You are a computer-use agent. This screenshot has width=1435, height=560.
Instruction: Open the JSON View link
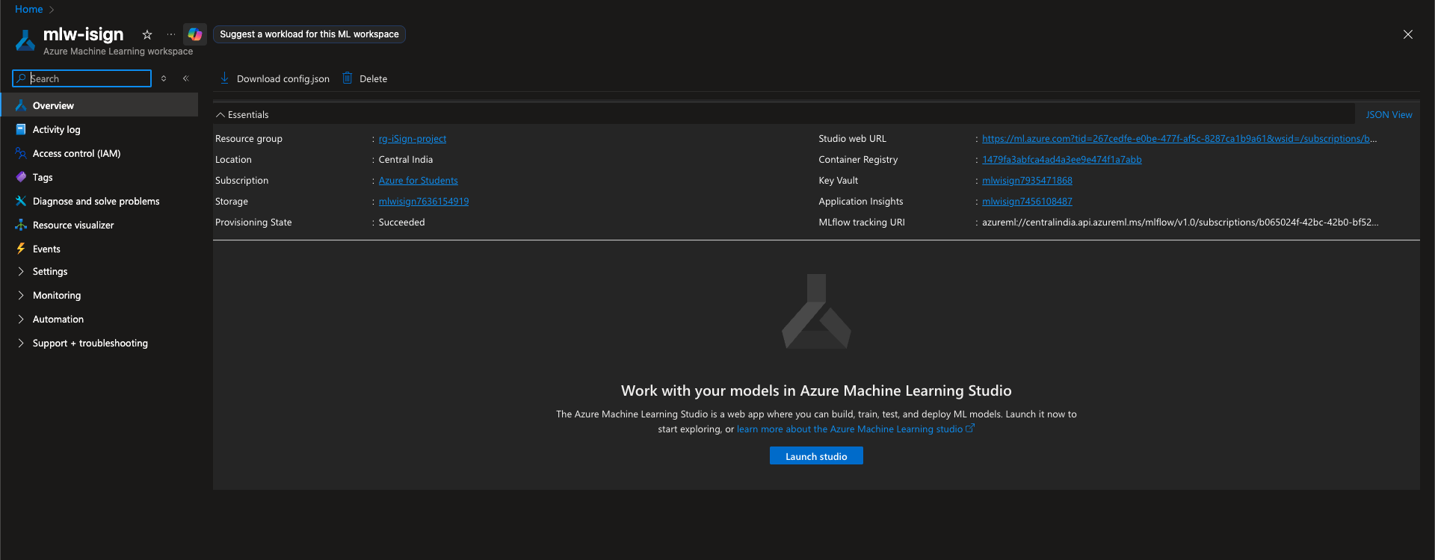tap(1389, 114)
